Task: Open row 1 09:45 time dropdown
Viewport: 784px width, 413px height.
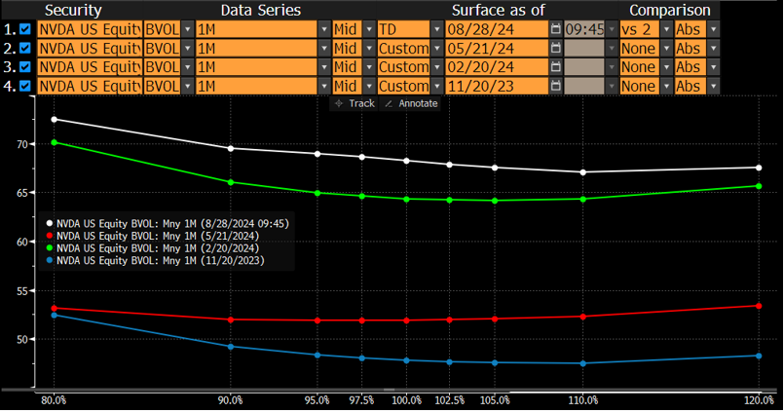Action: [x=612, y=29]
